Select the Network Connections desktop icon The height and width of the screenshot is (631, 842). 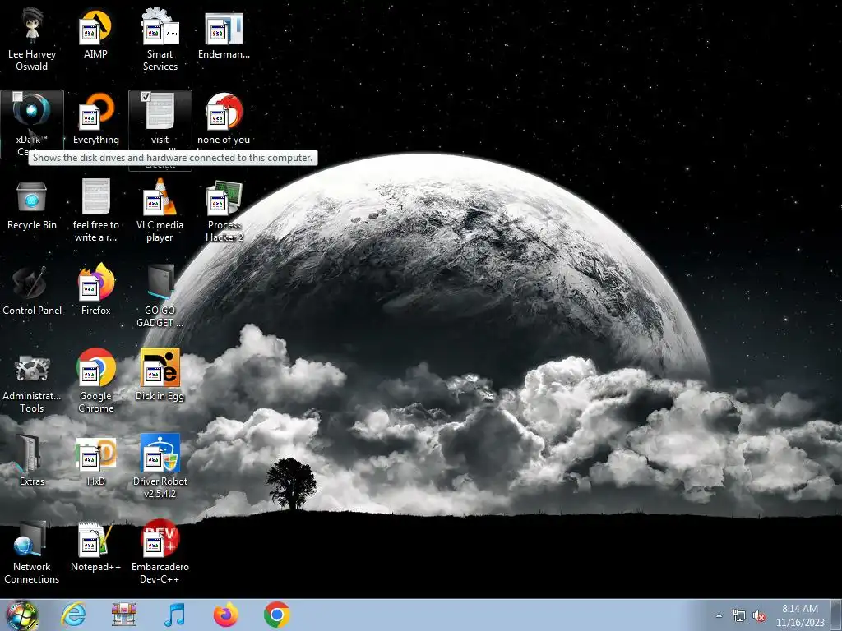tap(32, 552)
